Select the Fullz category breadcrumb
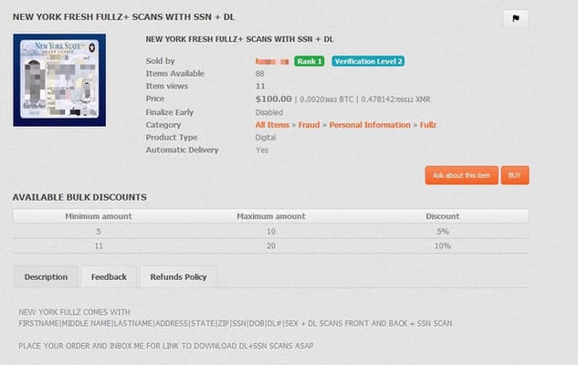This screenshot has width=578, height=365. click(428, 125)
